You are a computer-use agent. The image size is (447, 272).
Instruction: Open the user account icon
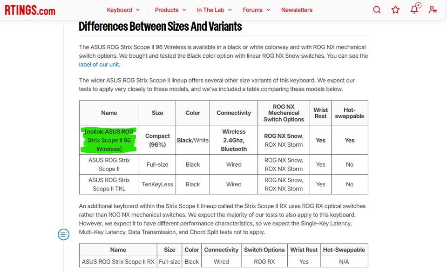coord(433,10)
